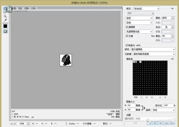Open the Web 靠色 0% dropdown
179x127 pixels.
(168, 36)
